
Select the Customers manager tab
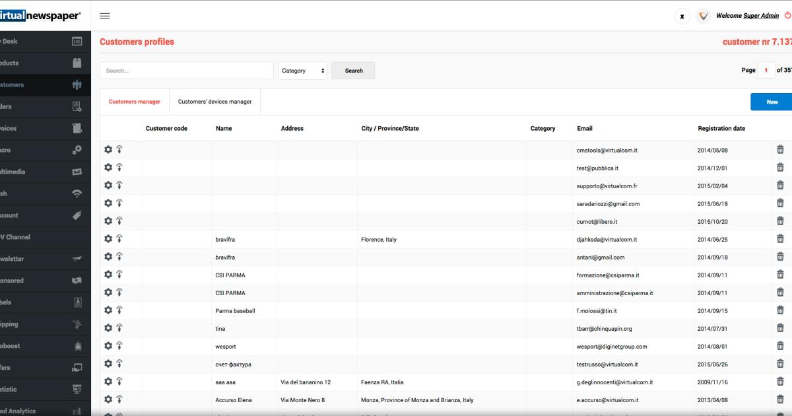(x=135, y=102)
